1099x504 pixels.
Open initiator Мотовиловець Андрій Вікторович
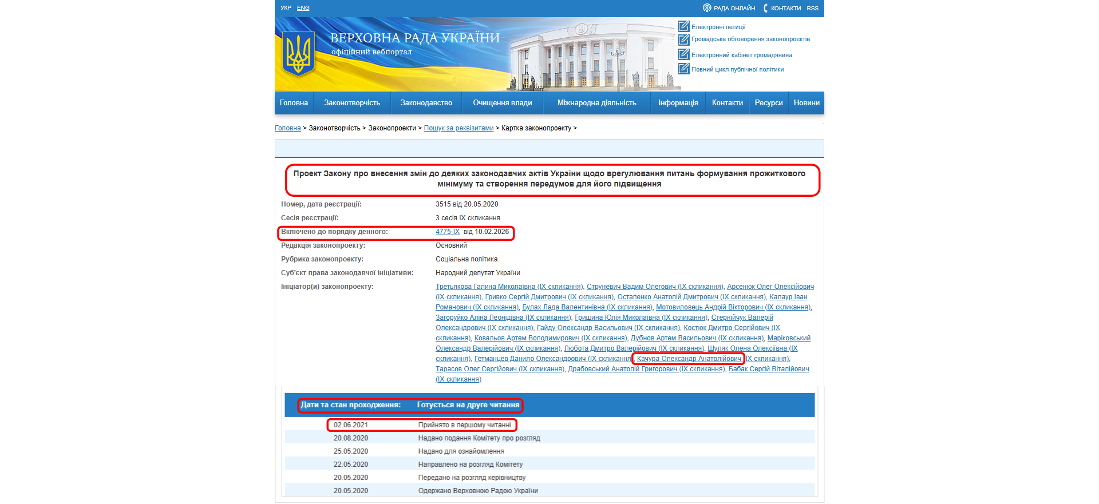click(733, 307)
